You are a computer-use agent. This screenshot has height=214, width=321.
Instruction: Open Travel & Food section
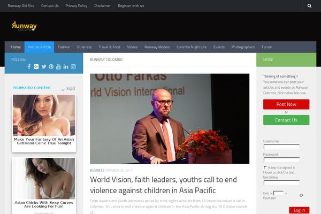(109, 47)
